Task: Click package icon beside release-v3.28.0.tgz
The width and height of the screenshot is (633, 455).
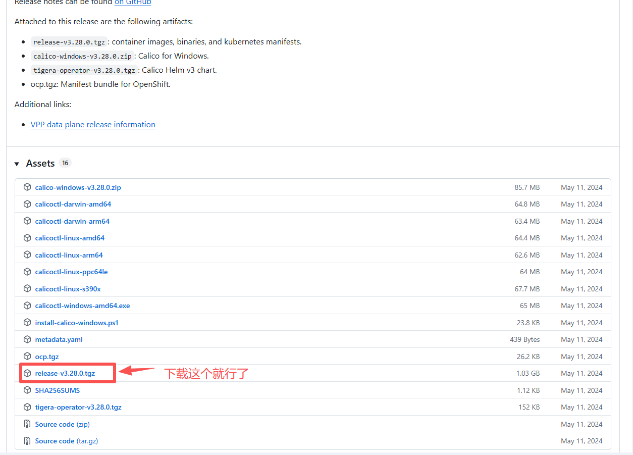Action: click(x=27, y=373)
